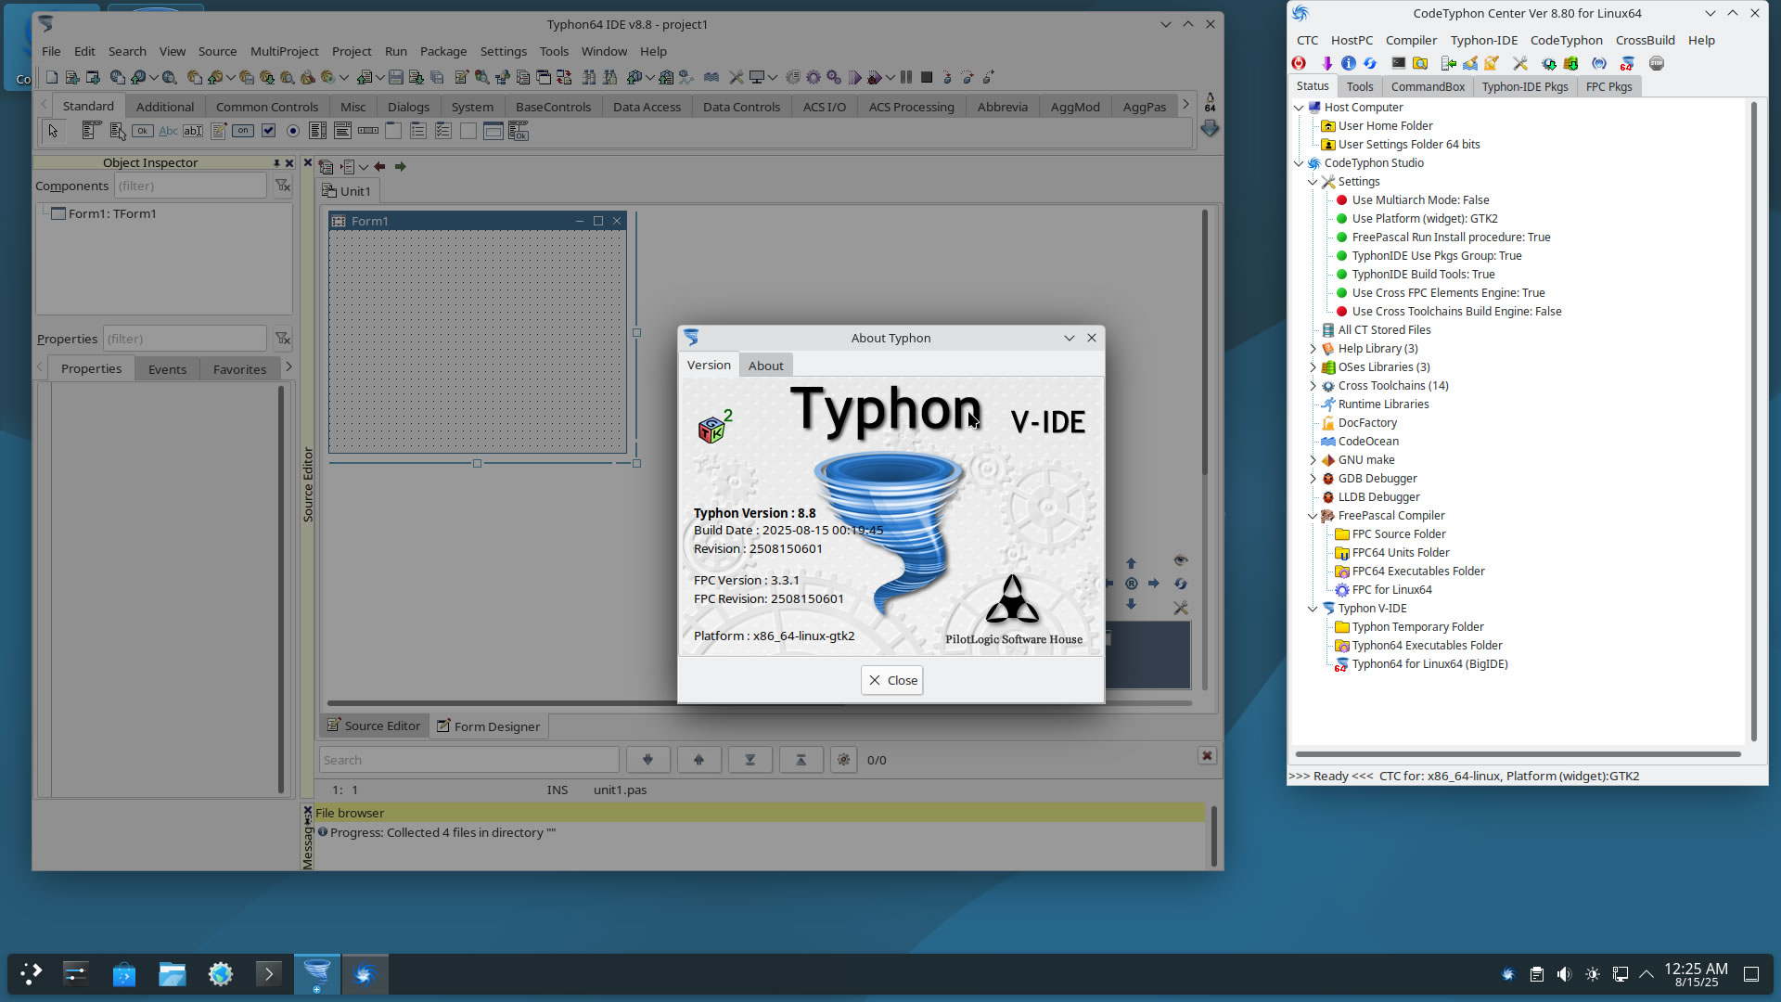
Task: Open the MultiProject menu
Action: (x=284, y=51)
